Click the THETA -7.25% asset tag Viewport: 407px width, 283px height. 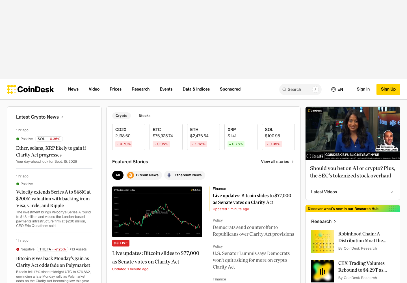(x=53, y=249)
